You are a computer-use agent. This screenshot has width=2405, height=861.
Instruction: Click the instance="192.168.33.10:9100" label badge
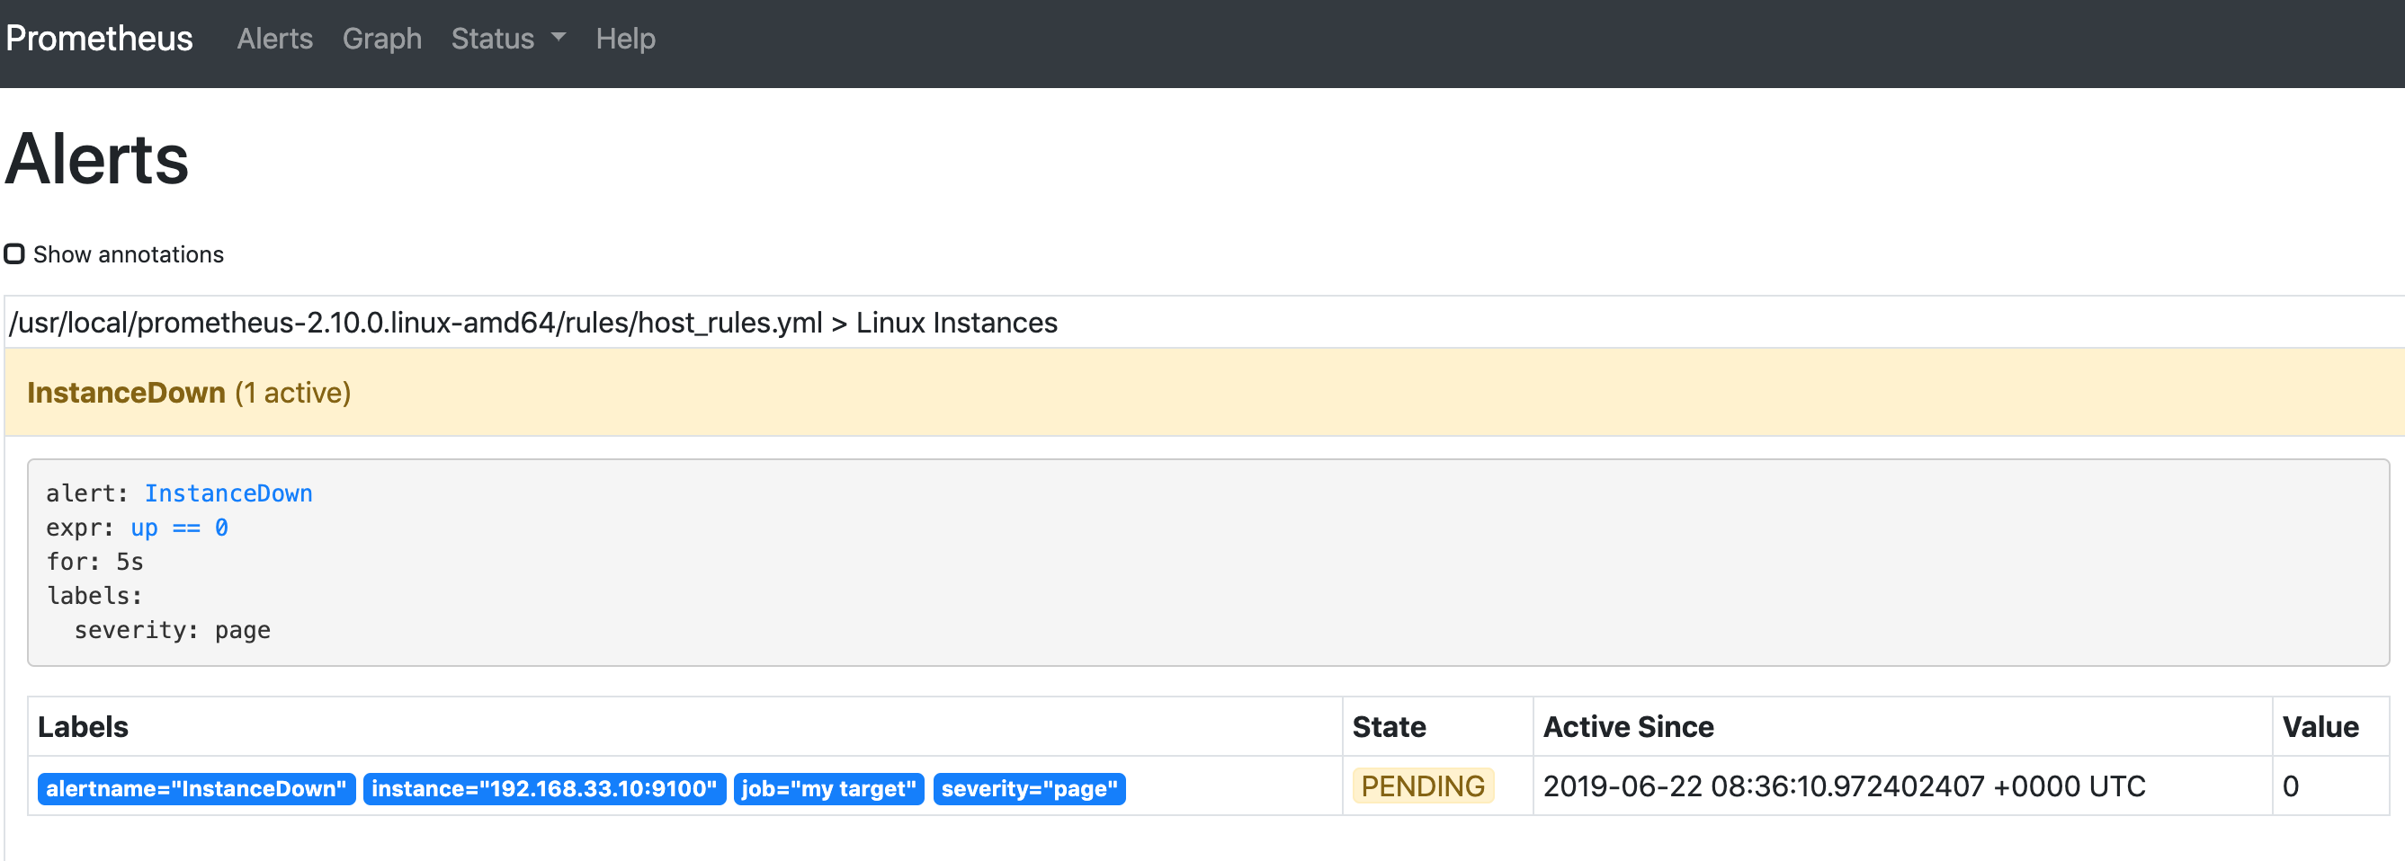(544, 789)
